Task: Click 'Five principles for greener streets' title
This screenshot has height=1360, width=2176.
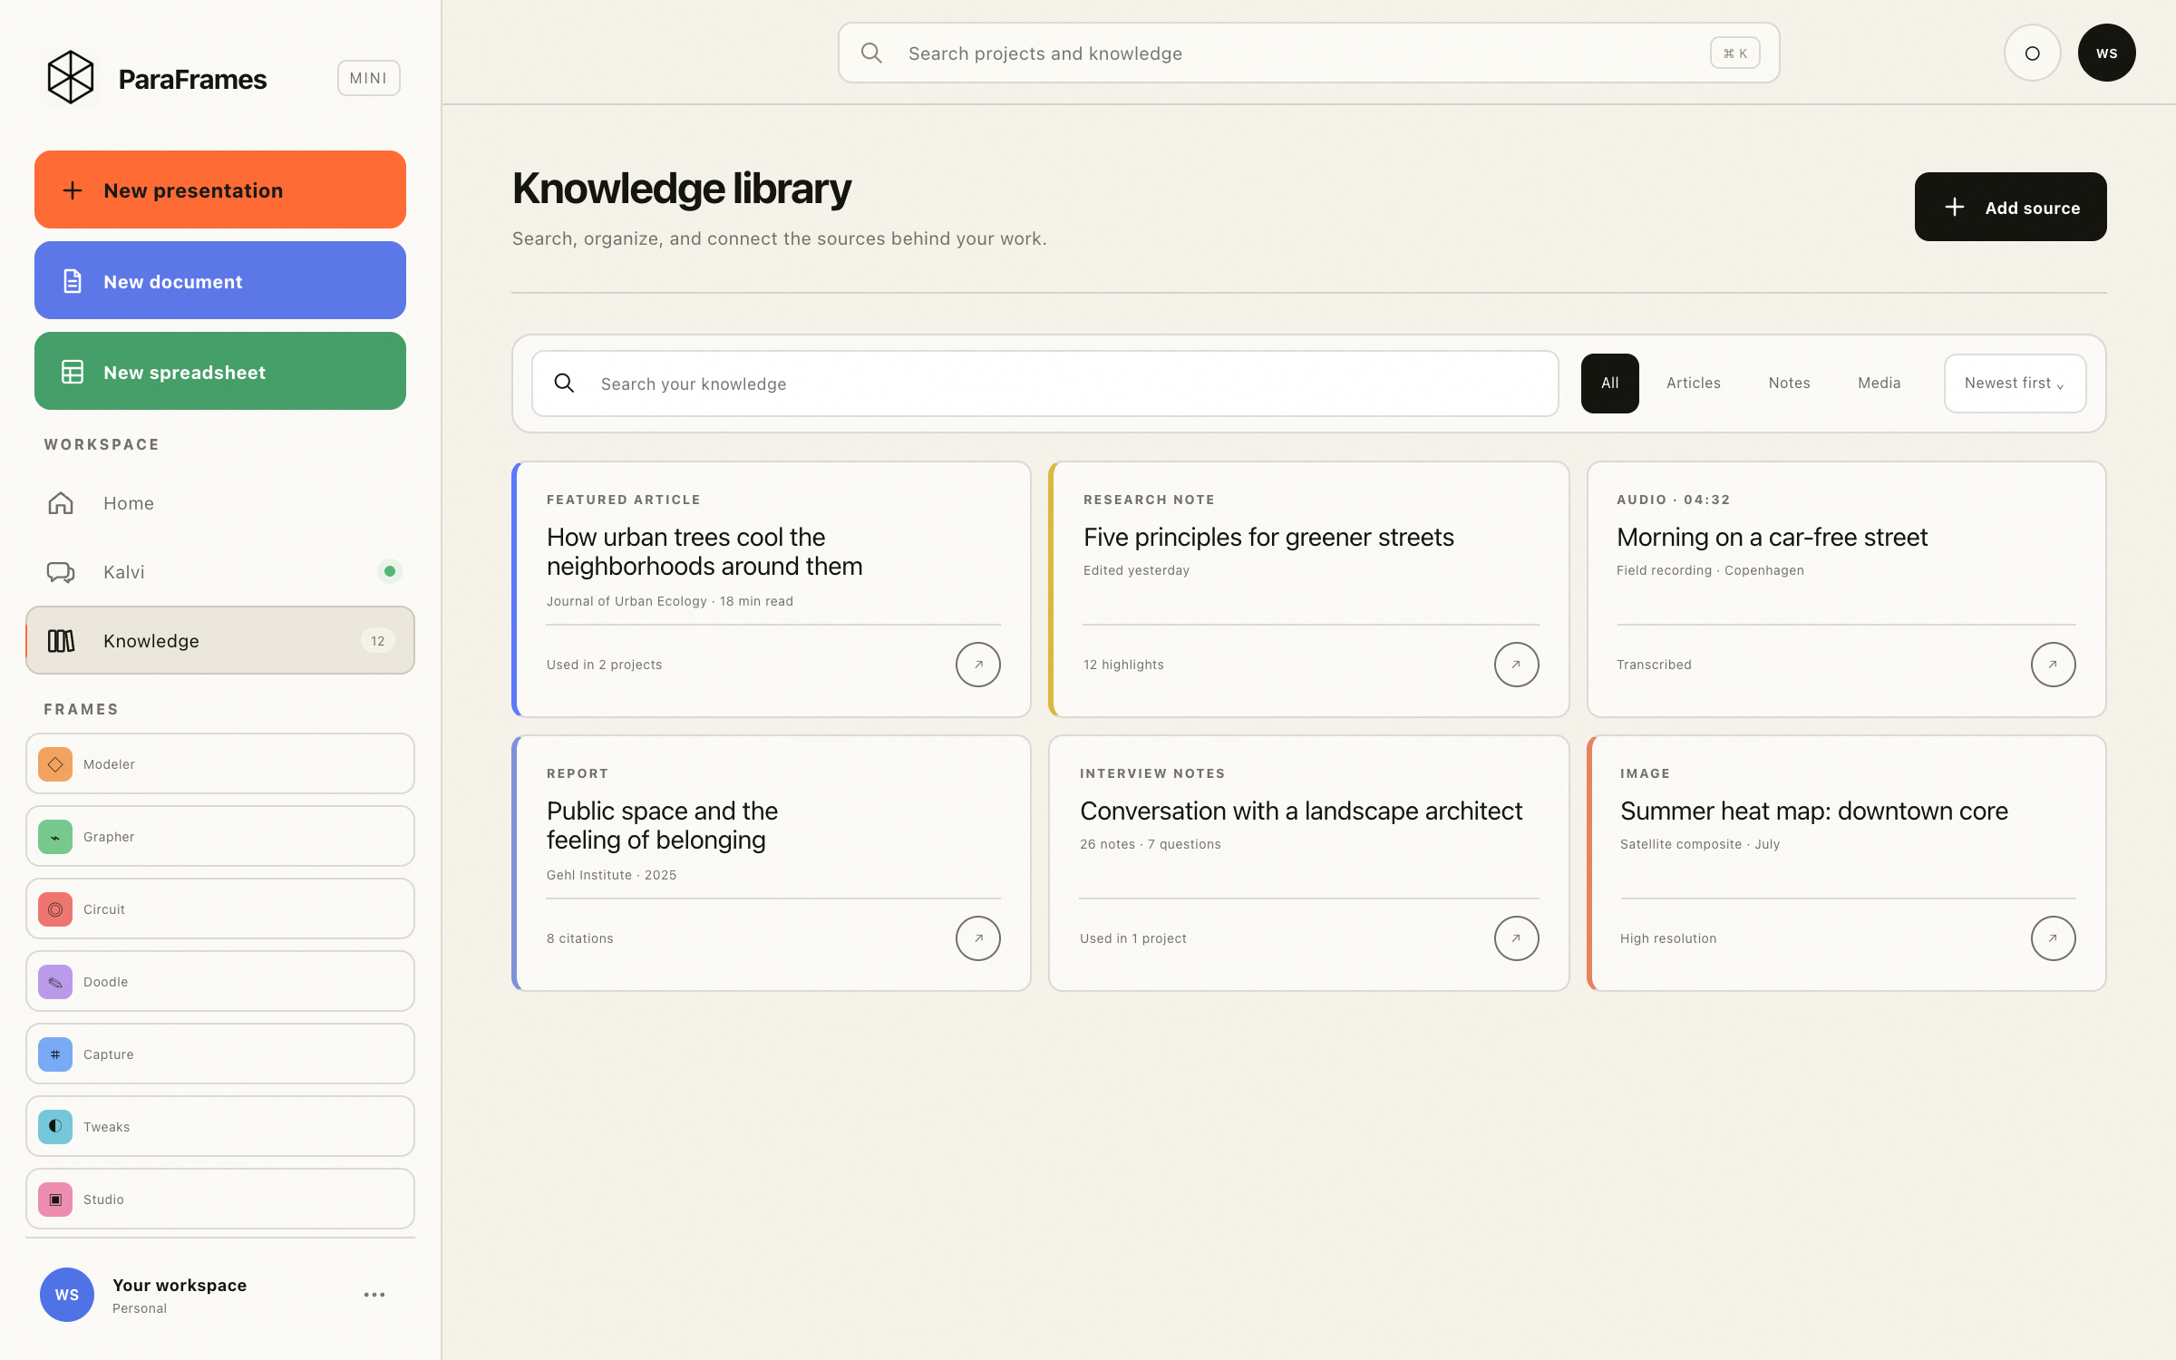Action: coord(1268,537)
